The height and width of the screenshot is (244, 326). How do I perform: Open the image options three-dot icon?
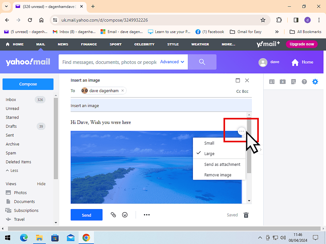[x=241, y=131]
